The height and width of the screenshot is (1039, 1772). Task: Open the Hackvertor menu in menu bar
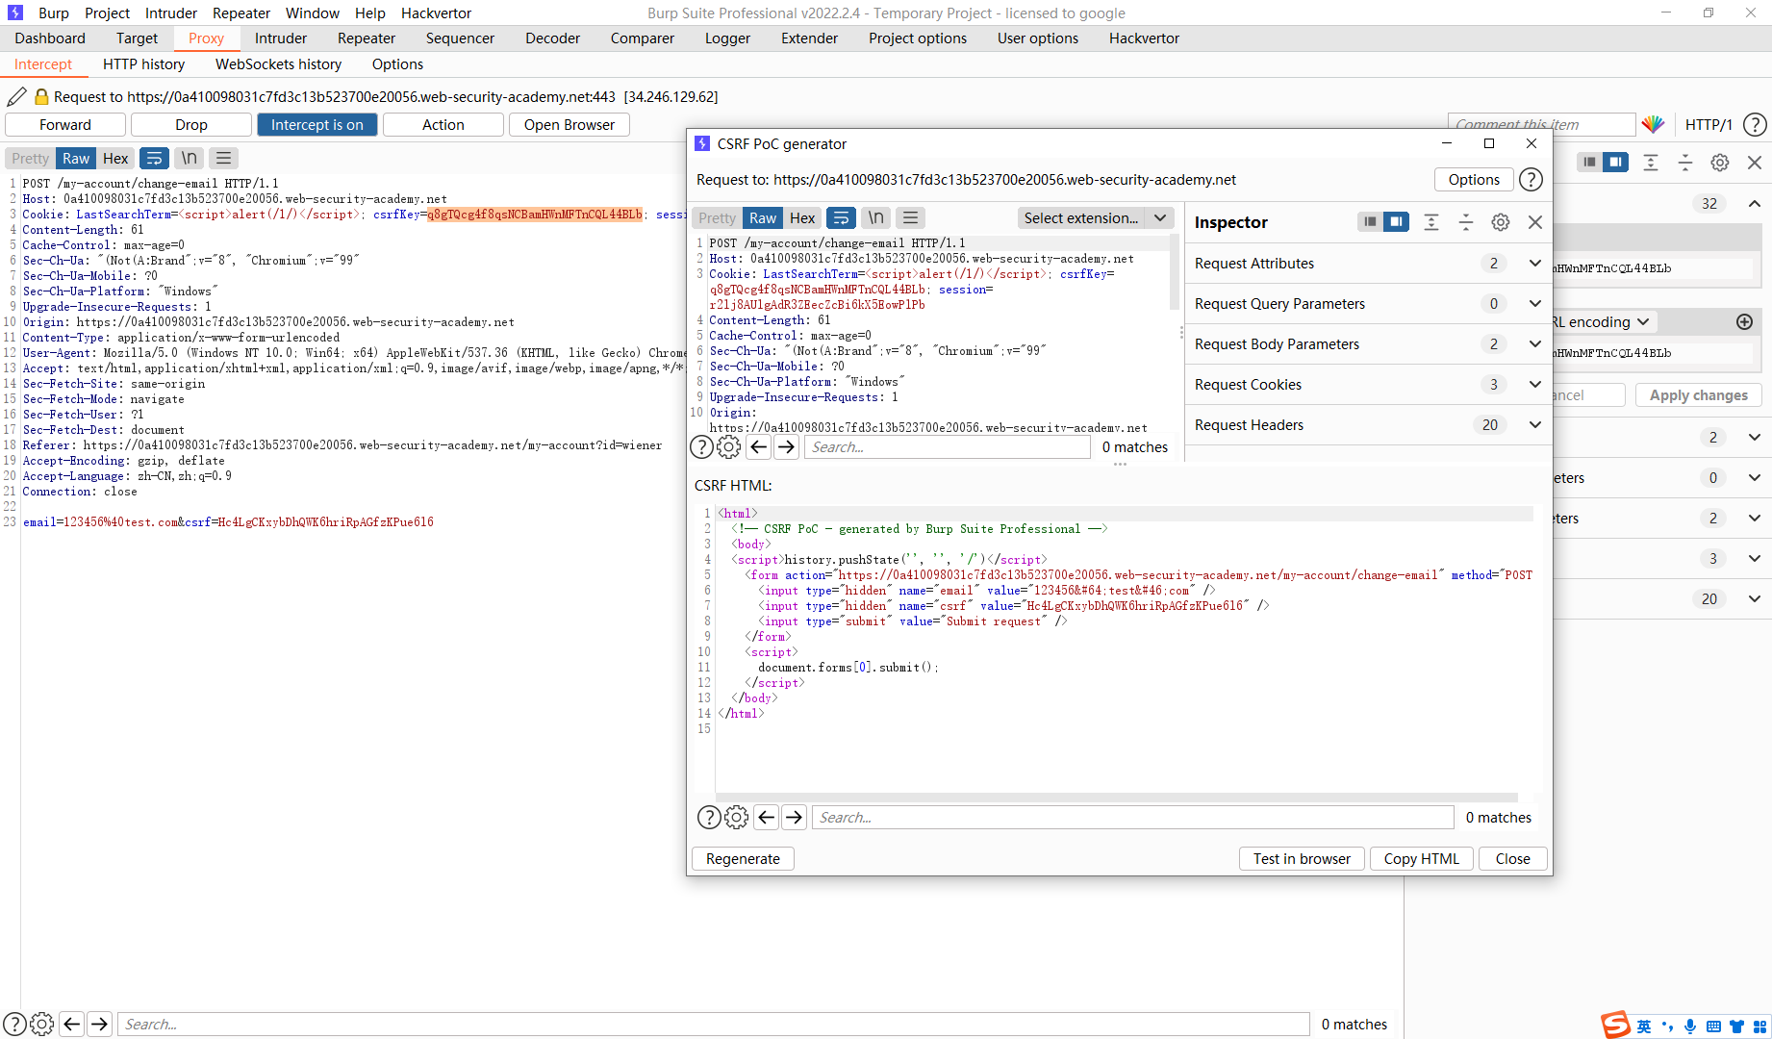436,13
